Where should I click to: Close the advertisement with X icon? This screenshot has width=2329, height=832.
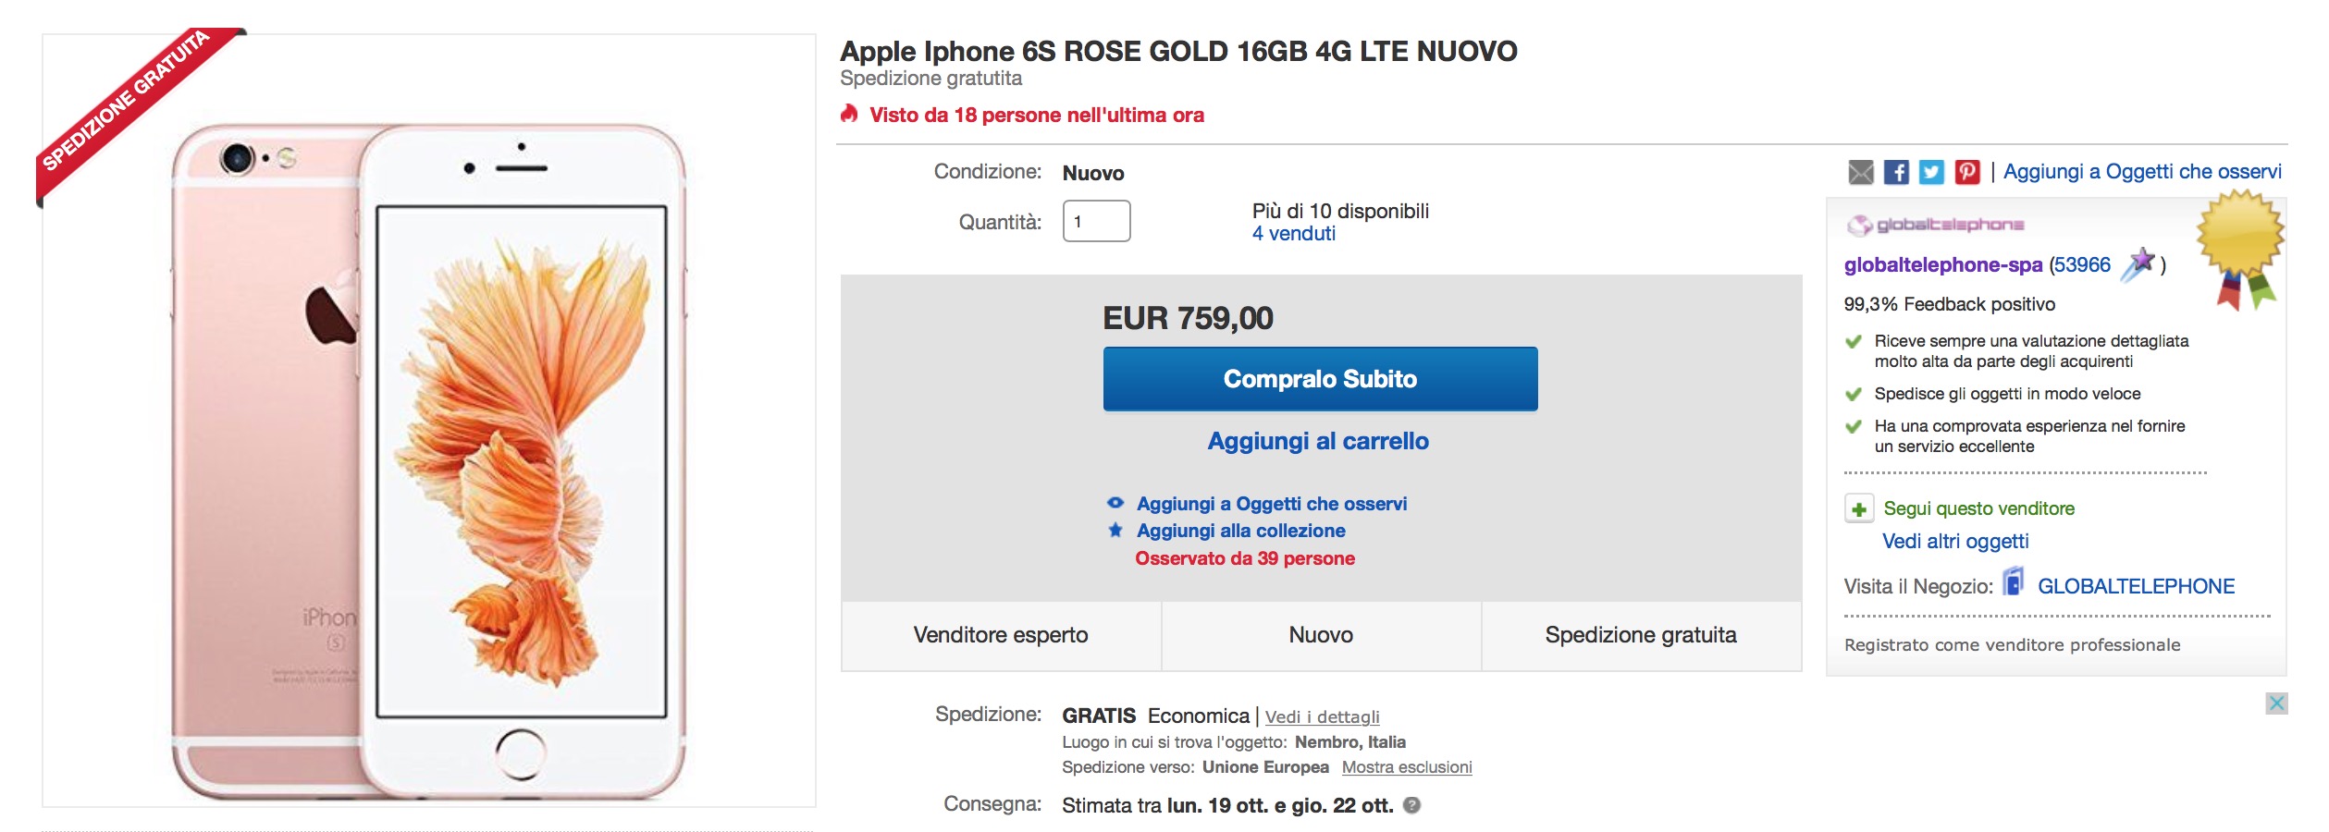click(x=2276, y=704)
